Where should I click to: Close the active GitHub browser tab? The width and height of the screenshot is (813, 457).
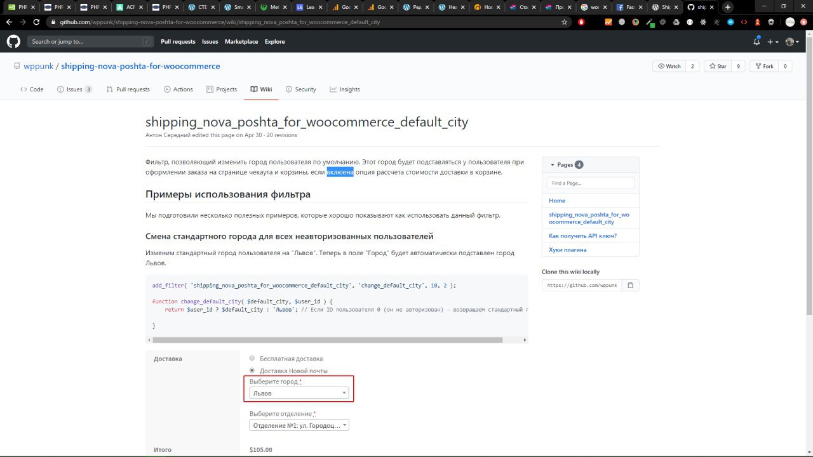[711, 7]
